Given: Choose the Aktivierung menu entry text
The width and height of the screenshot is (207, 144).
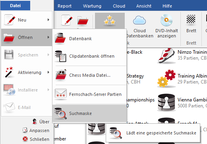Looking at the screenshot, I should click(29, 72).
